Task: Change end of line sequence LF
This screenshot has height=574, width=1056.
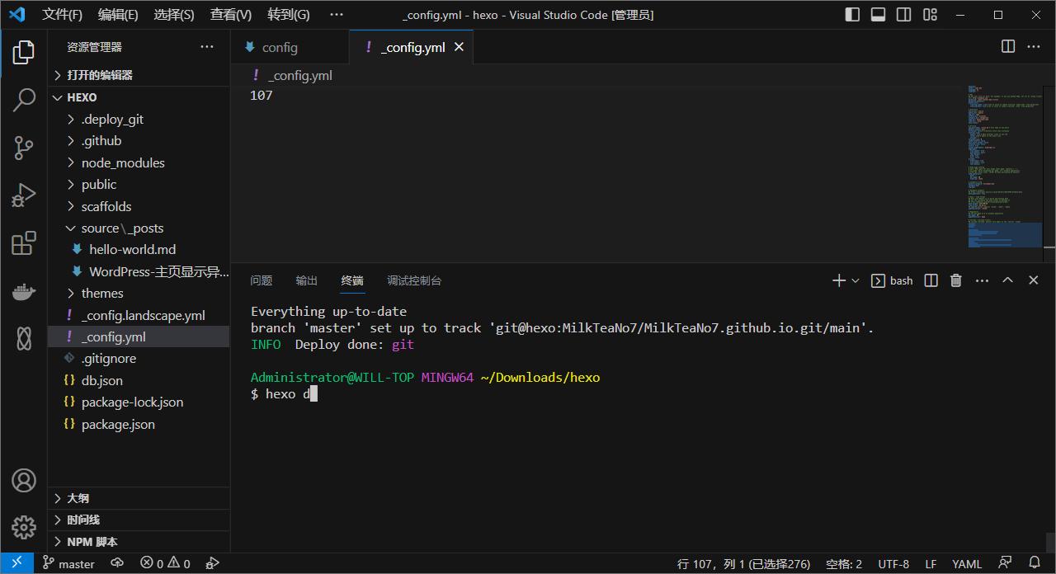Action: click(931, 564)
